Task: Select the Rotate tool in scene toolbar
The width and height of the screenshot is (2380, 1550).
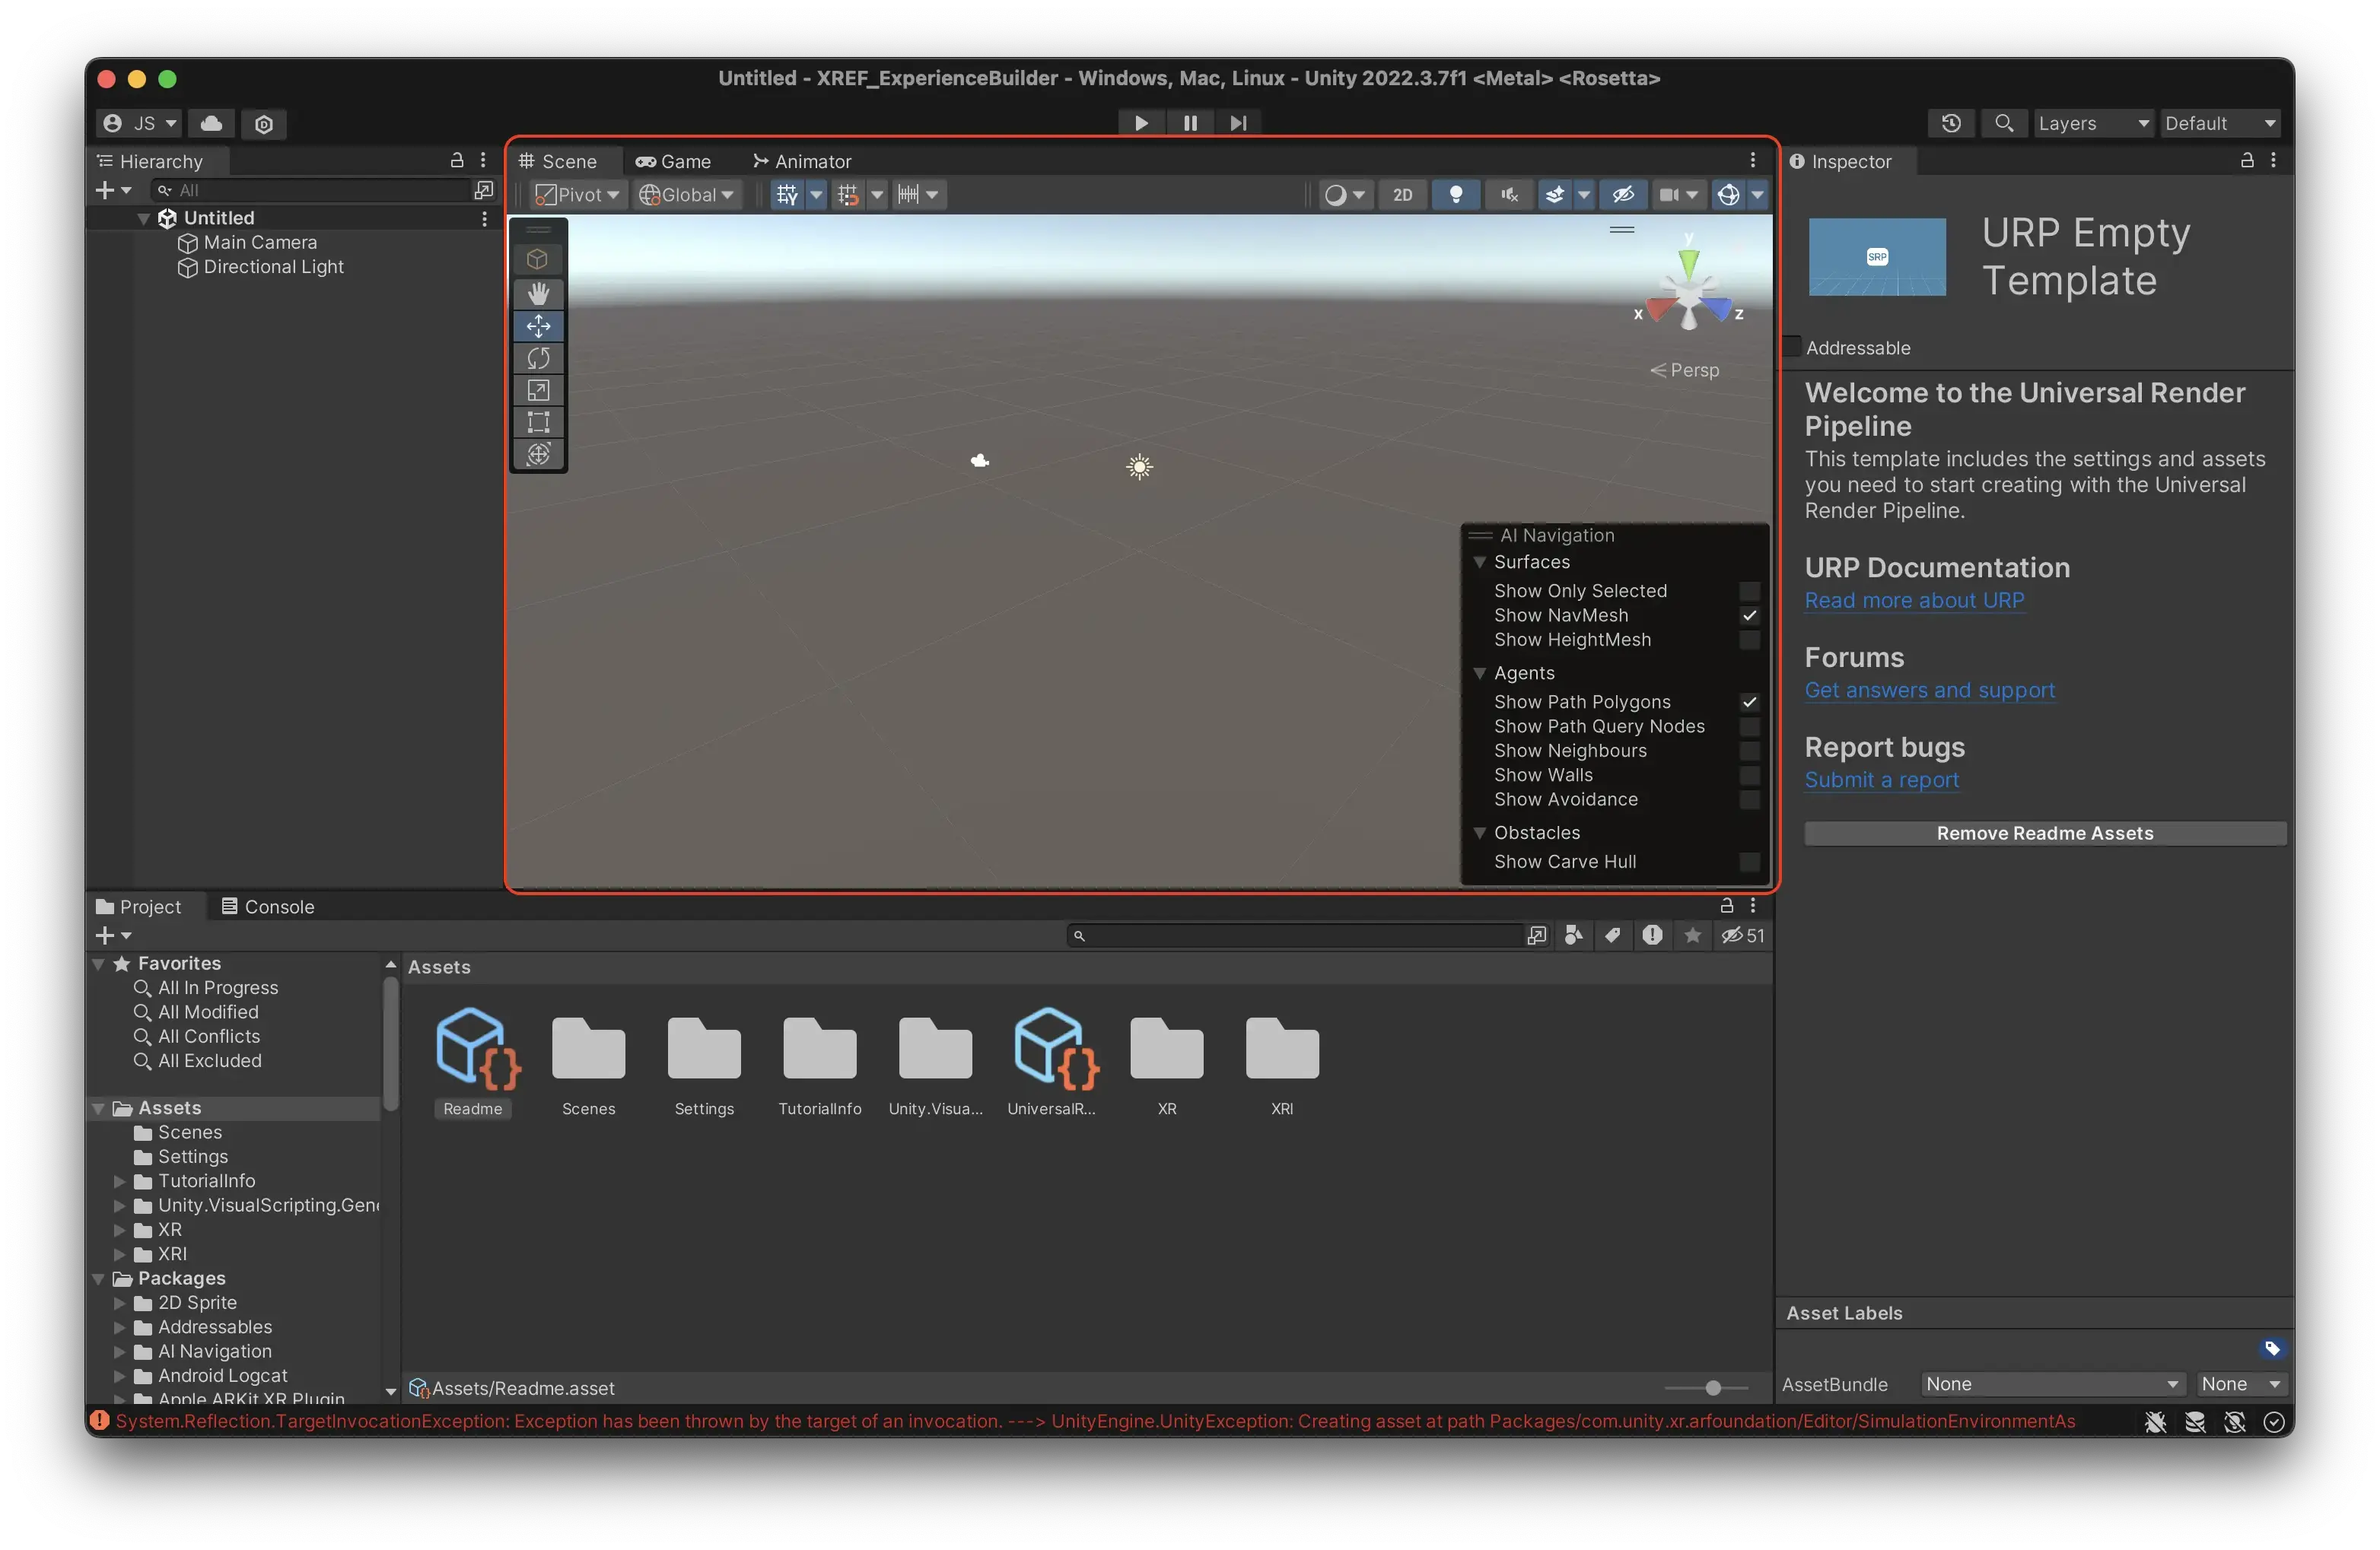Action: coord(538,357)
